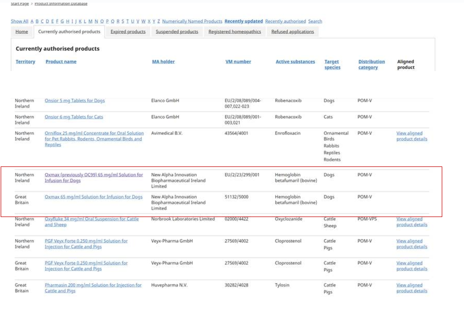The height and width of the screenshot is (317, 464).
Task: Open Oxmax 65 mg/ml Great Britain product
Action: pos(93,197)
